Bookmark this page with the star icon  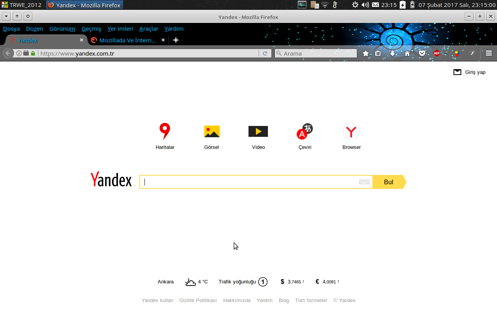click(366, 53)
